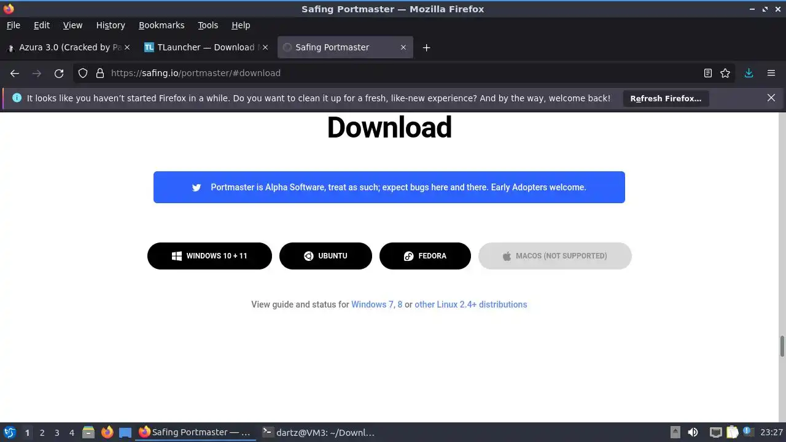Screen dimensions: 786x442
Task: Launch the file manager from taskbar
Action: 88,432
